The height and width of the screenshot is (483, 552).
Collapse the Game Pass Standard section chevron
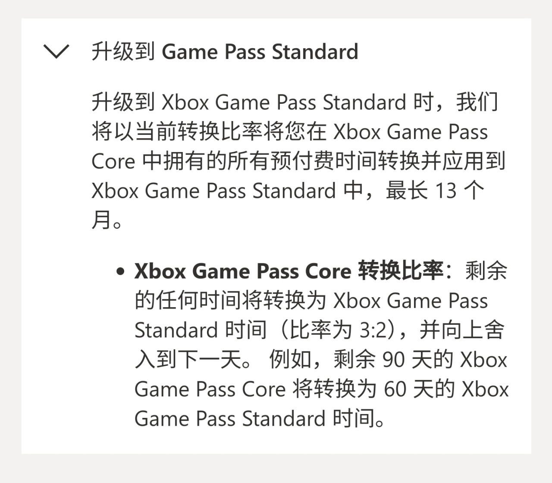point(56,52)
